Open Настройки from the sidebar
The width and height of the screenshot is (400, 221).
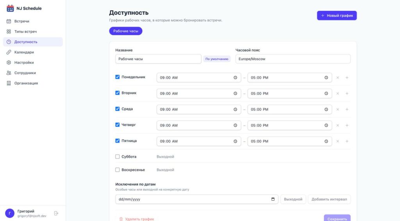pos(33,62)
